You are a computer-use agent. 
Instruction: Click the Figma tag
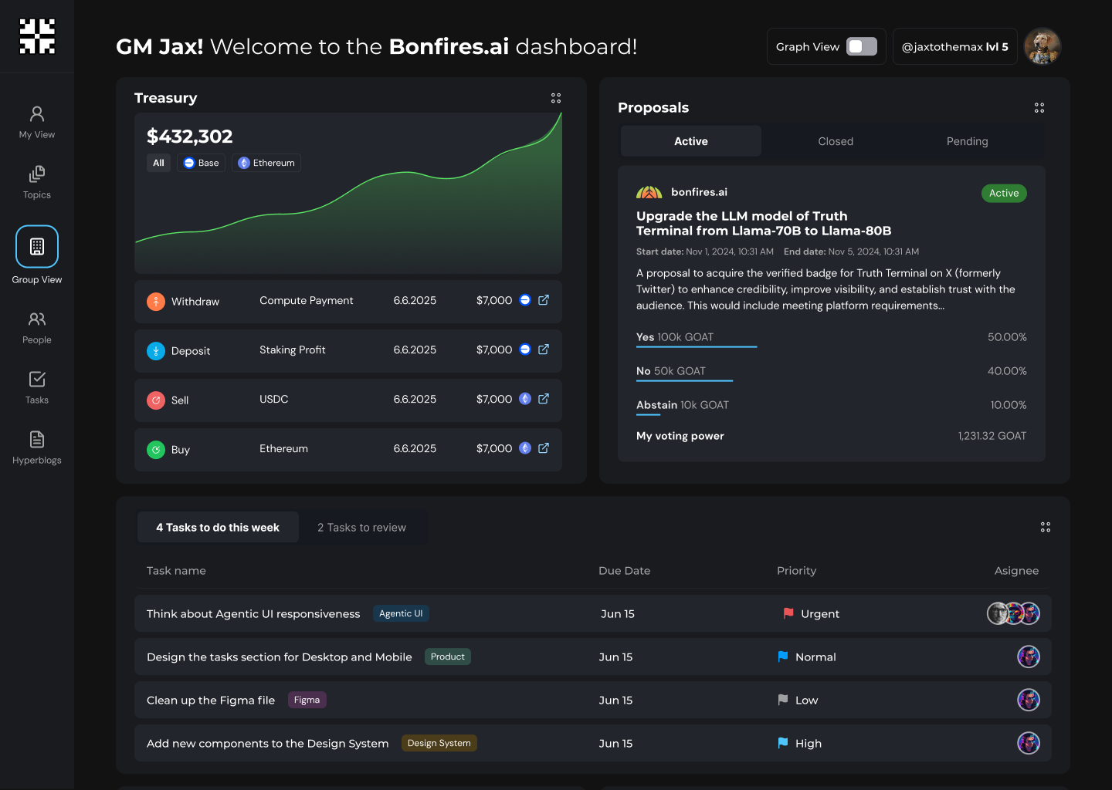coord(307,700)
